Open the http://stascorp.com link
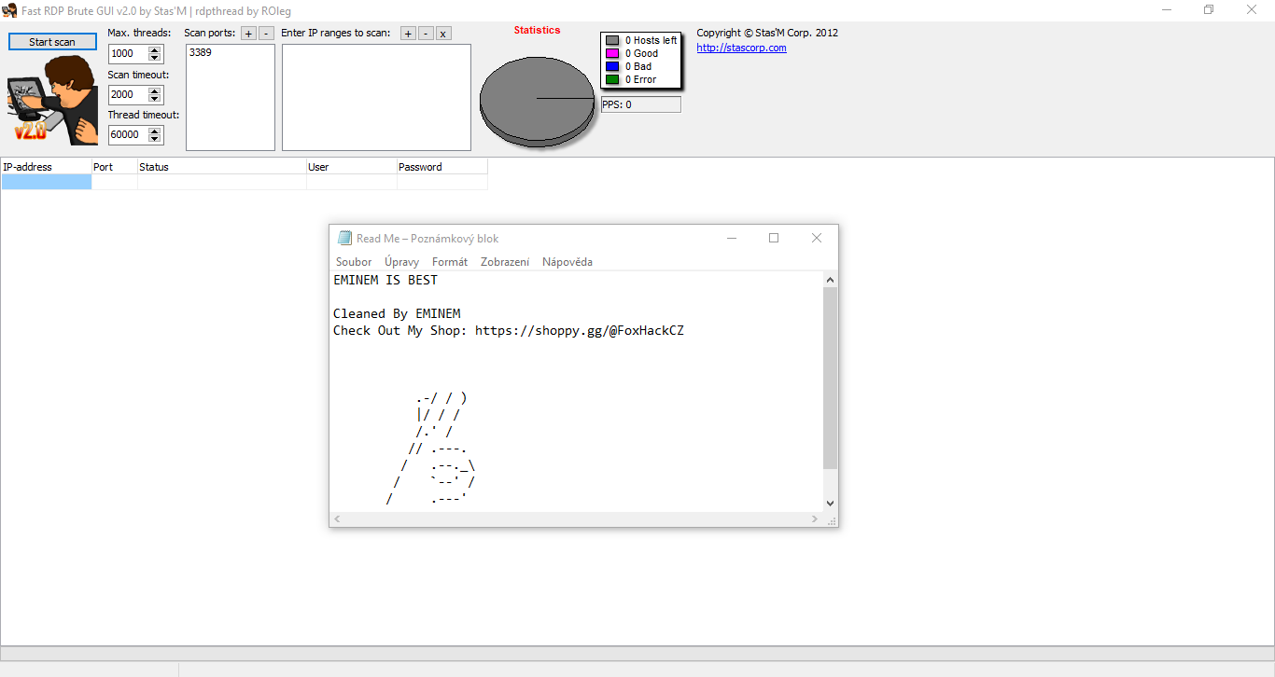This screenshot has width=1275, height=677. [x=741, y=48]
